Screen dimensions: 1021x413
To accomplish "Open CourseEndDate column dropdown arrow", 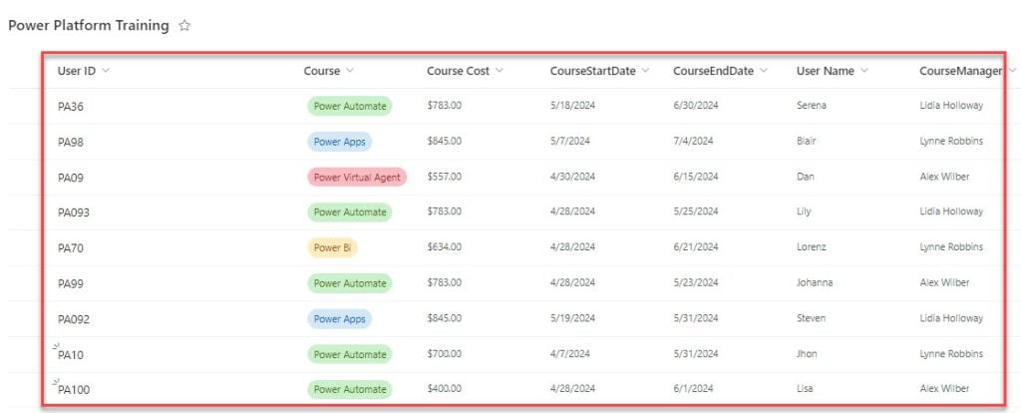I will pyautogui.click(x=764, y=71).
